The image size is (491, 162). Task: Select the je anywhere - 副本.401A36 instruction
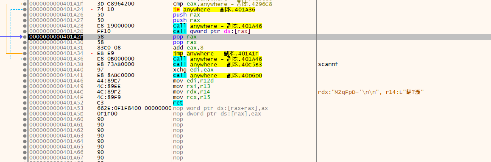click(214, 10)
